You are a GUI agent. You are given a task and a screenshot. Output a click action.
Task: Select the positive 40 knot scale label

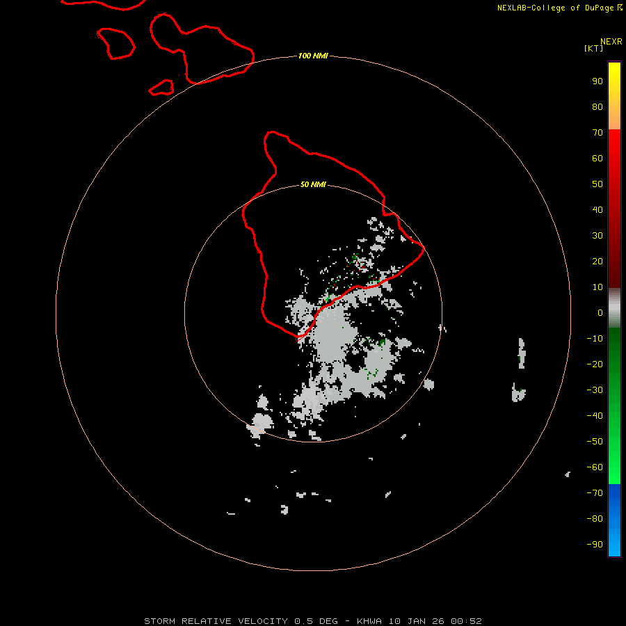[597, 210]
